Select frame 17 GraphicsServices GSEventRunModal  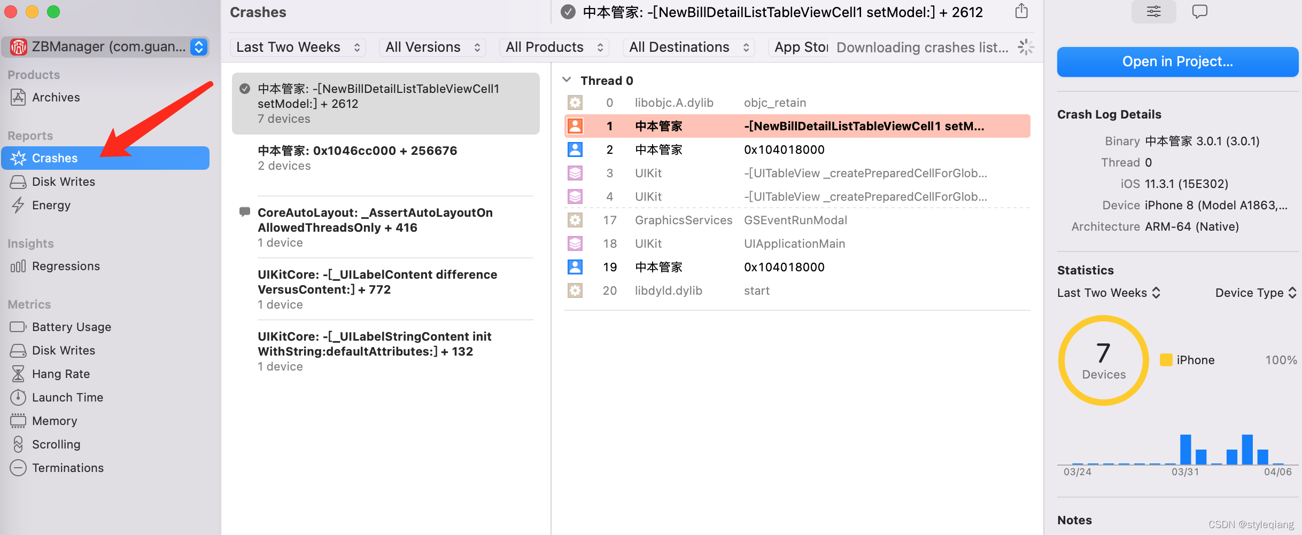[797, 220]
